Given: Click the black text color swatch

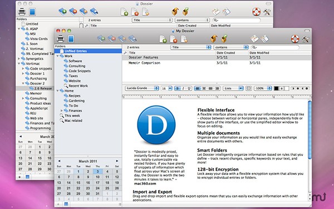Looking at the screenshot, I should 276,88.
